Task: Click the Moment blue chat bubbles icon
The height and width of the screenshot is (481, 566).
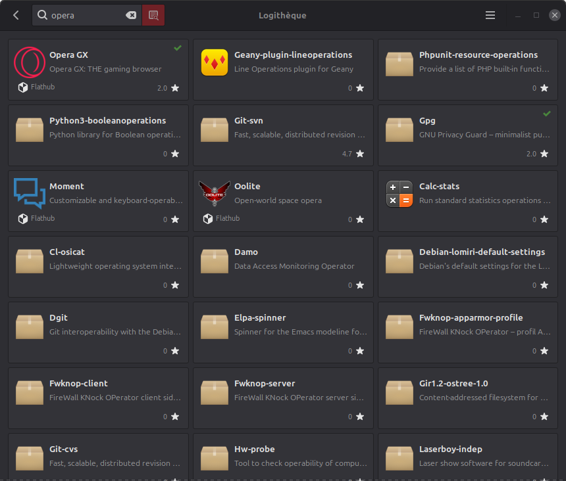Action: pos(30,193)
